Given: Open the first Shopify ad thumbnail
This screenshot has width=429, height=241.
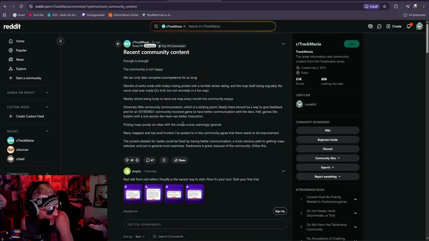Looking at the screenshot, I should click(x=133, y=194).
